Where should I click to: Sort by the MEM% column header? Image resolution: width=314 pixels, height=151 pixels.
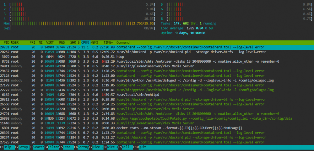(94, 43)
